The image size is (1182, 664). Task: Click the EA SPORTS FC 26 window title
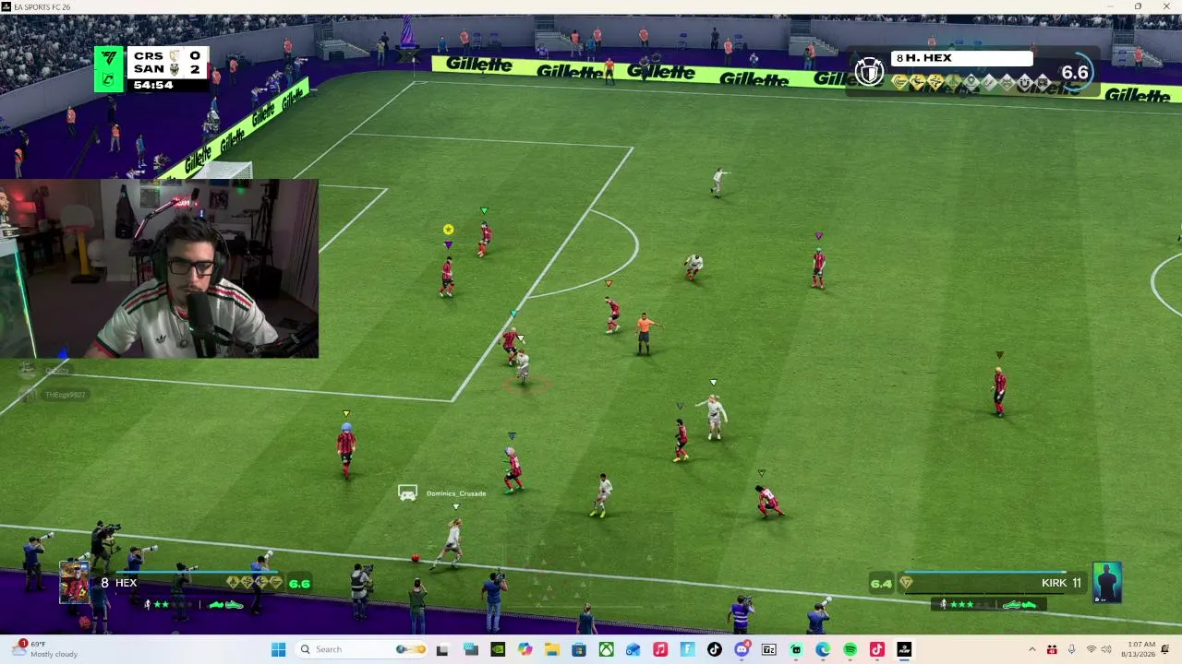[x=42, y=6]
